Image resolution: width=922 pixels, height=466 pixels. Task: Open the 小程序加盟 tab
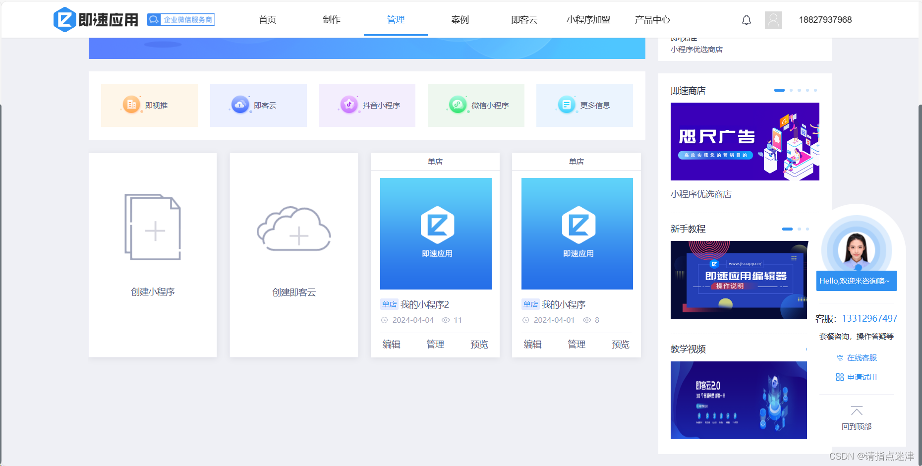588,20
